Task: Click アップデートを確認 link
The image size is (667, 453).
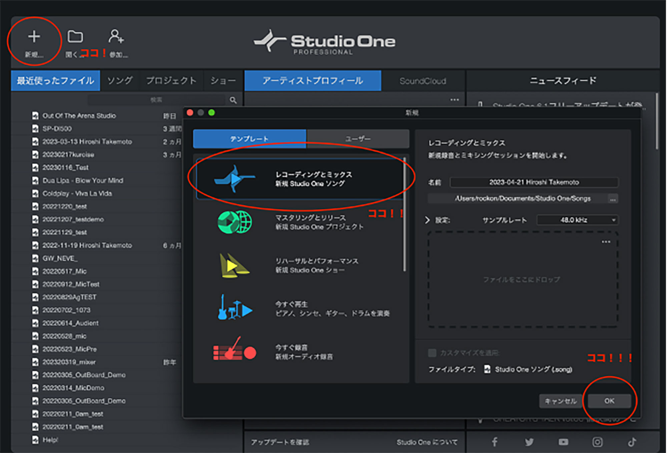Action: (280, 442)
